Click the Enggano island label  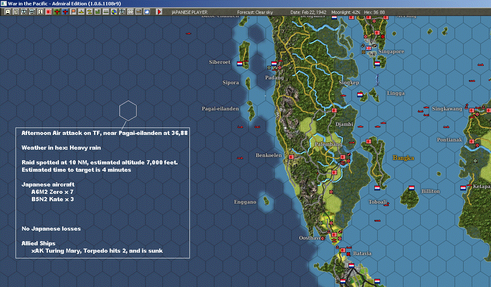245,202
